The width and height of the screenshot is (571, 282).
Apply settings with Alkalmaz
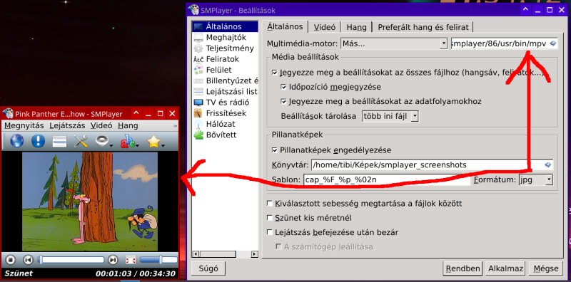pos(506,268)
